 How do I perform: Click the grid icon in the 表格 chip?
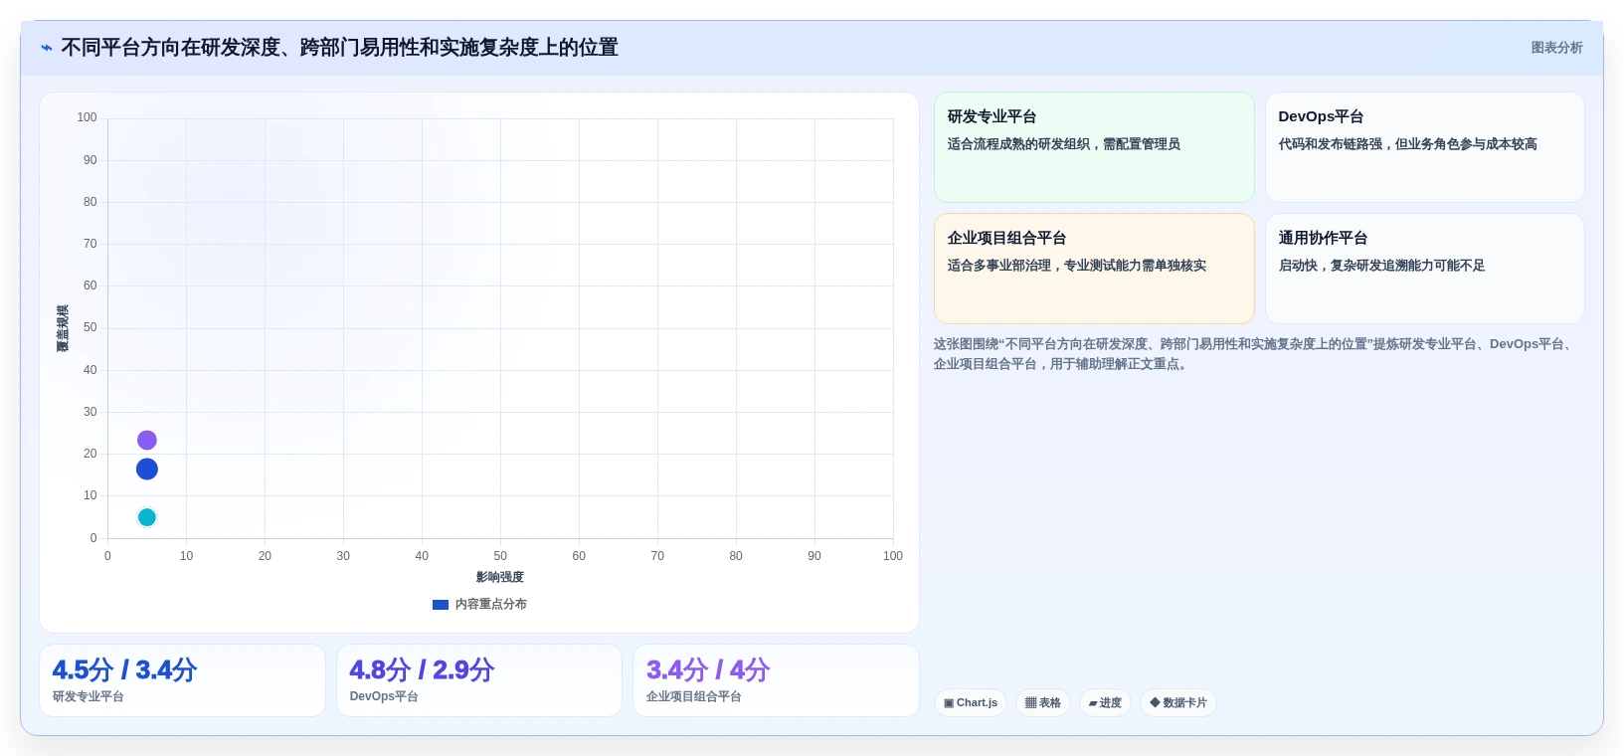tap(1031, 703)
